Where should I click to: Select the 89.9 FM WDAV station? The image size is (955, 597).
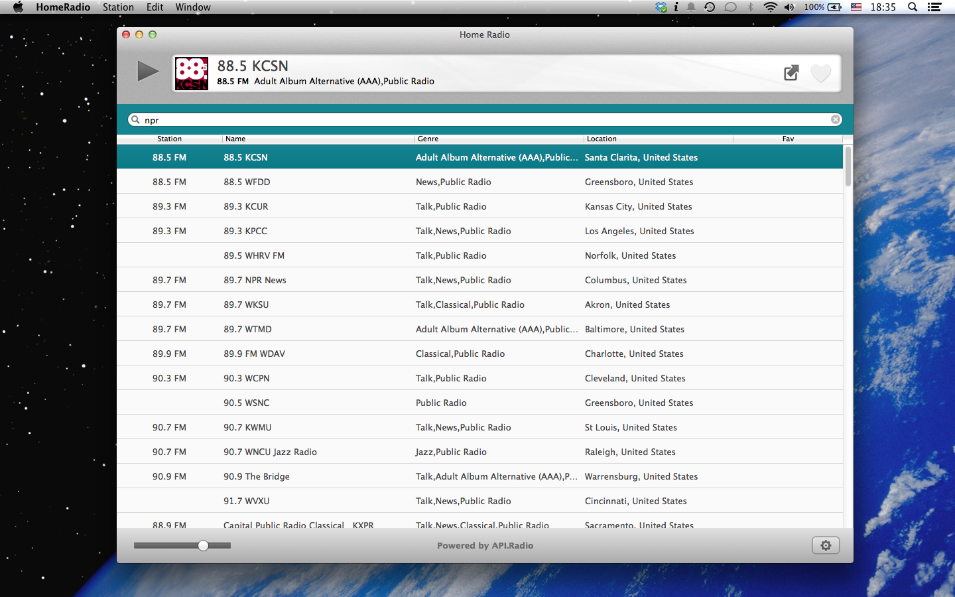tap(479, 354)
